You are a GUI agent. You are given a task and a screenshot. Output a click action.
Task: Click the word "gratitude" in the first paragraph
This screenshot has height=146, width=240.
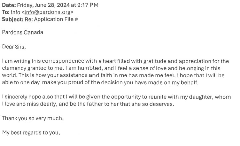pyautogui.click(x=155, y=61)
